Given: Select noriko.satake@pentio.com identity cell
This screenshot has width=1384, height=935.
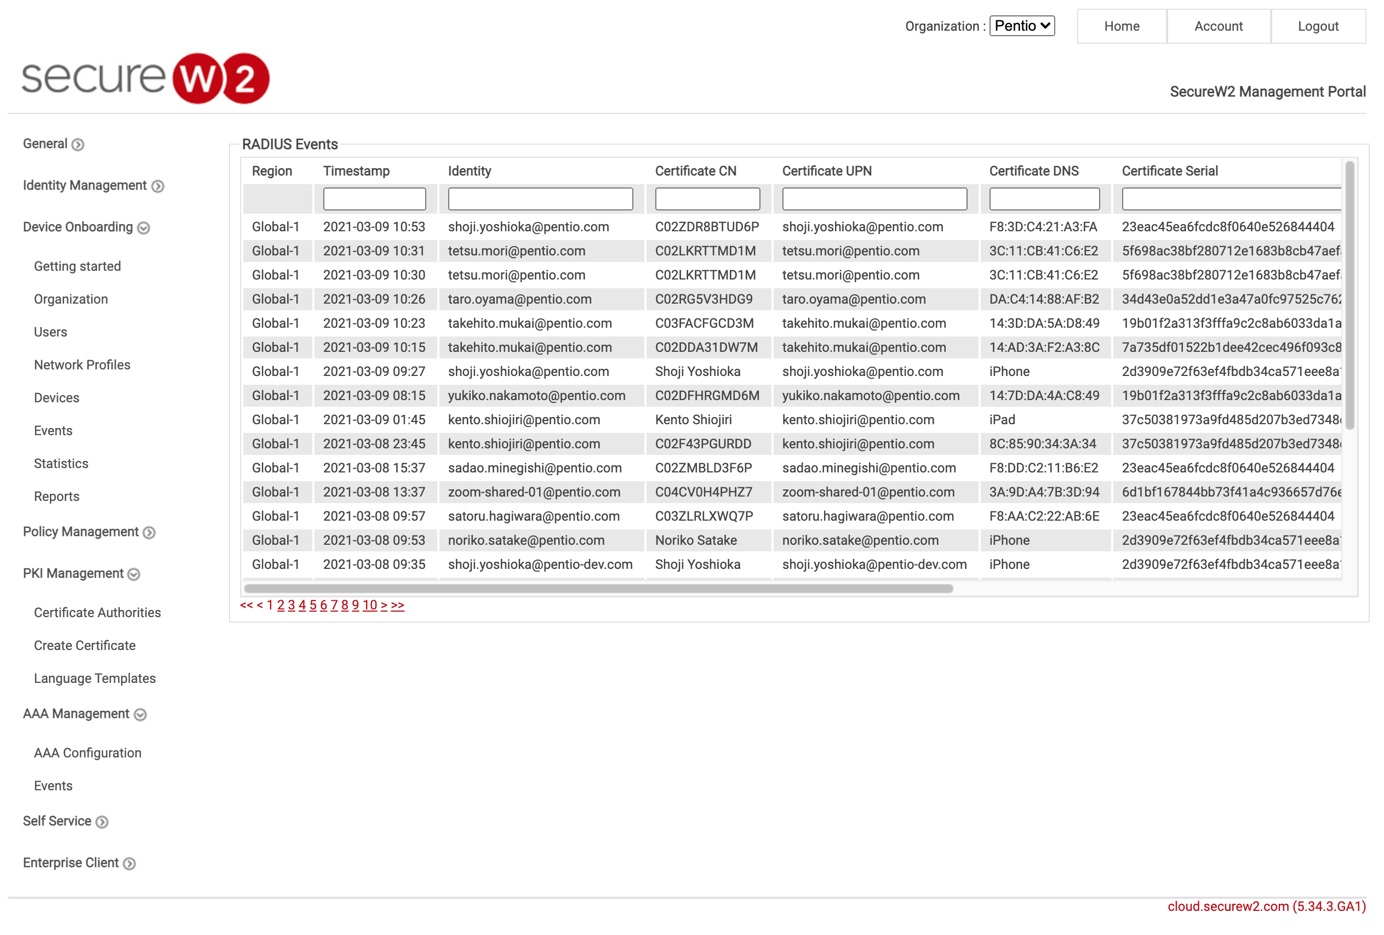Looking at the screenshot, I should [527, 540].
